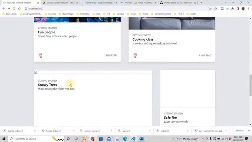Open the Mail app on the taskbar
The height and width of the screenshot is (142, 252).
109,138
